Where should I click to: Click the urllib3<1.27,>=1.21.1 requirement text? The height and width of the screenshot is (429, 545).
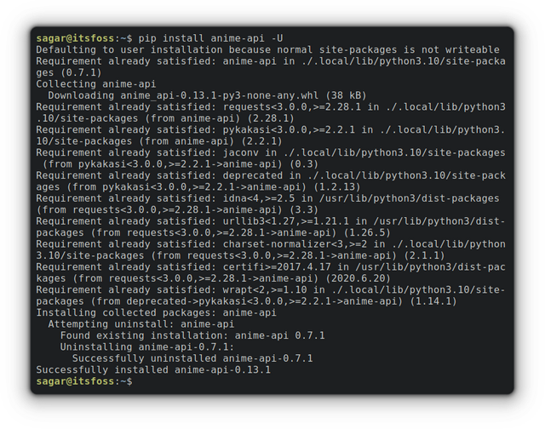[x=286, y=221]
